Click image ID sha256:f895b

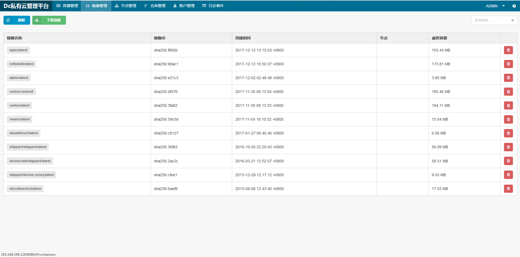click(166, 50)
